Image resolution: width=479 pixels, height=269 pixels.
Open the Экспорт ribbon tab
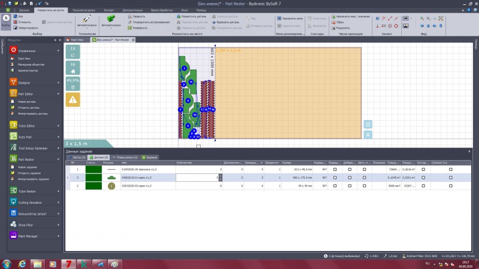[109, 10]
